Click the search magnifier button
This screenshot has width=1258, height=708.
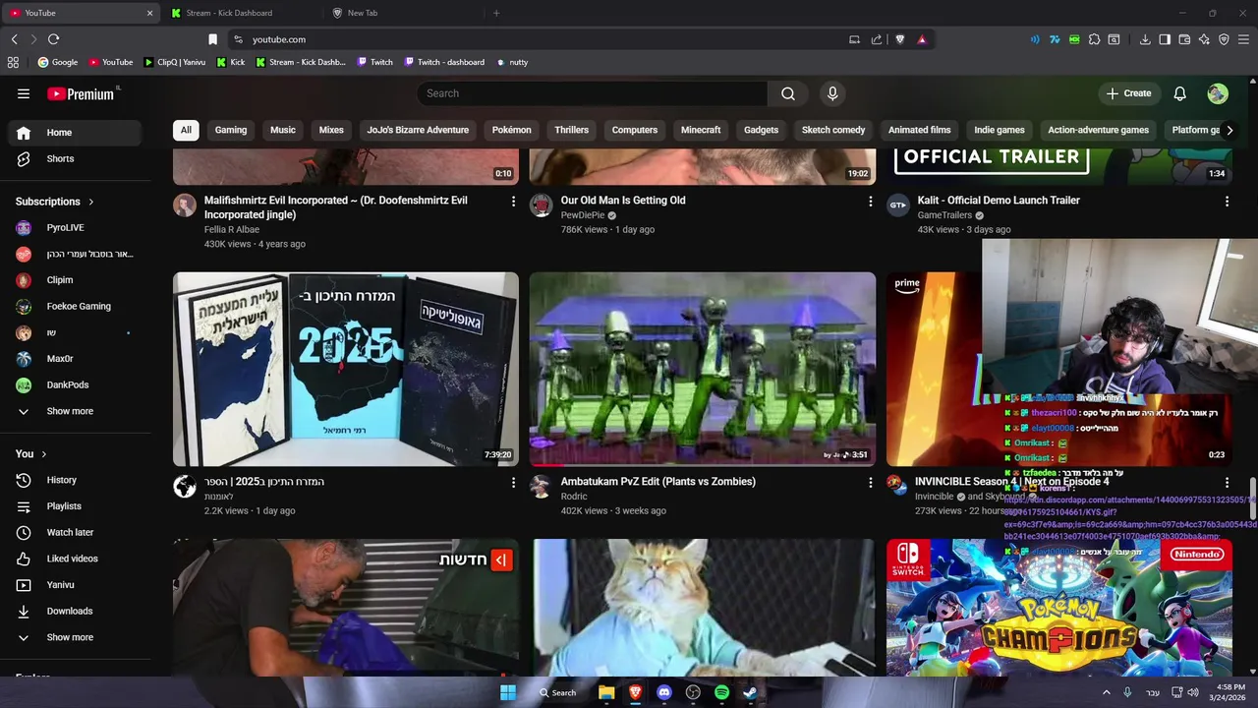click(788, 93)
